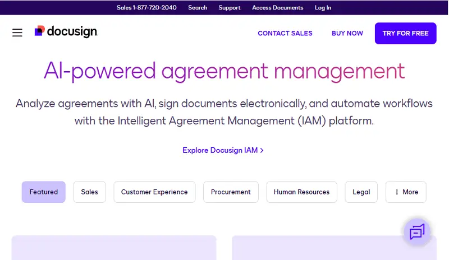Click the Docusign logo
449x260 pixels.
(66, 31)
